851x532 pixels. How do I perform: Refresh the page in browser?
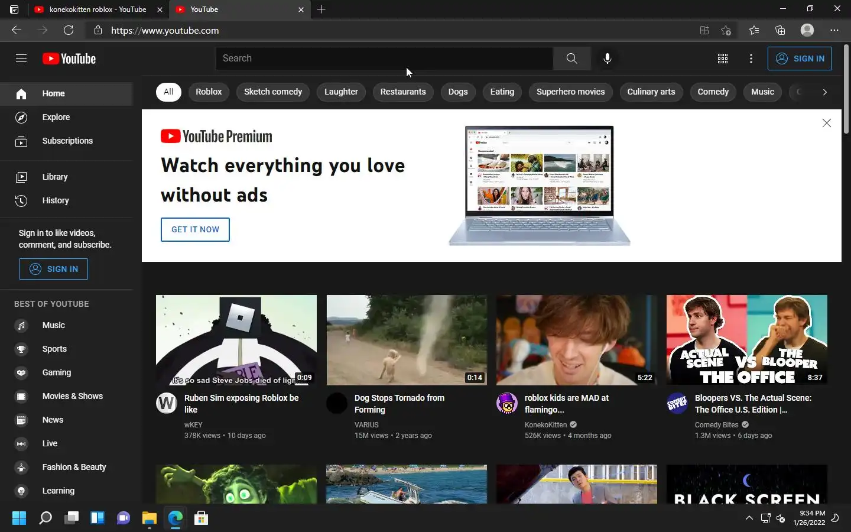tap(69, 30)
